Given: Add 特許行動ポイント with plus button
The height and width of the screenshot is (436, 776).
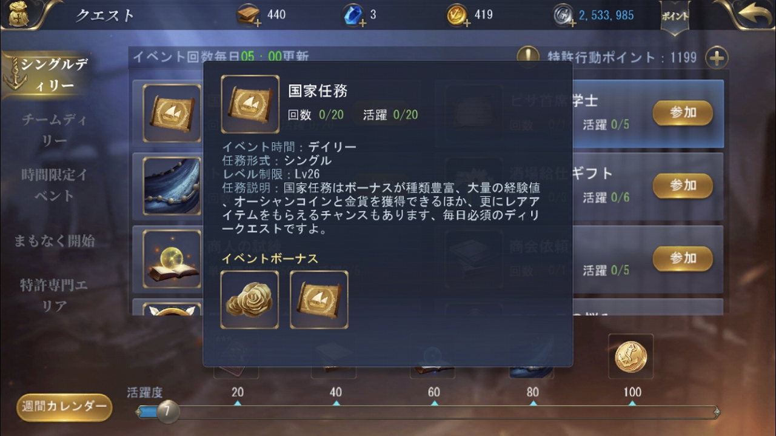Looking at the screenshot, I should click(717, 58).
